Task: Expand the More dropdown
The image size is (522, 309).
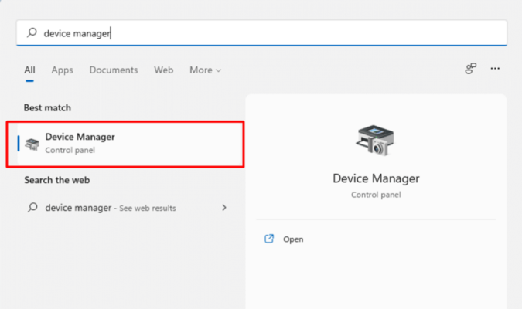Action: pyautogui.click(x=206, y=70)
